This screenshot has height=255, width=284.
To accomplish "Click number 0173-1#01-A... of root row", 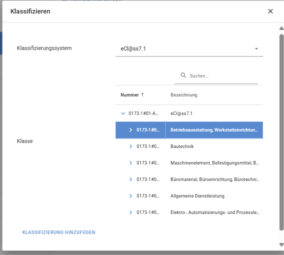I will click(x=143, y=113).
